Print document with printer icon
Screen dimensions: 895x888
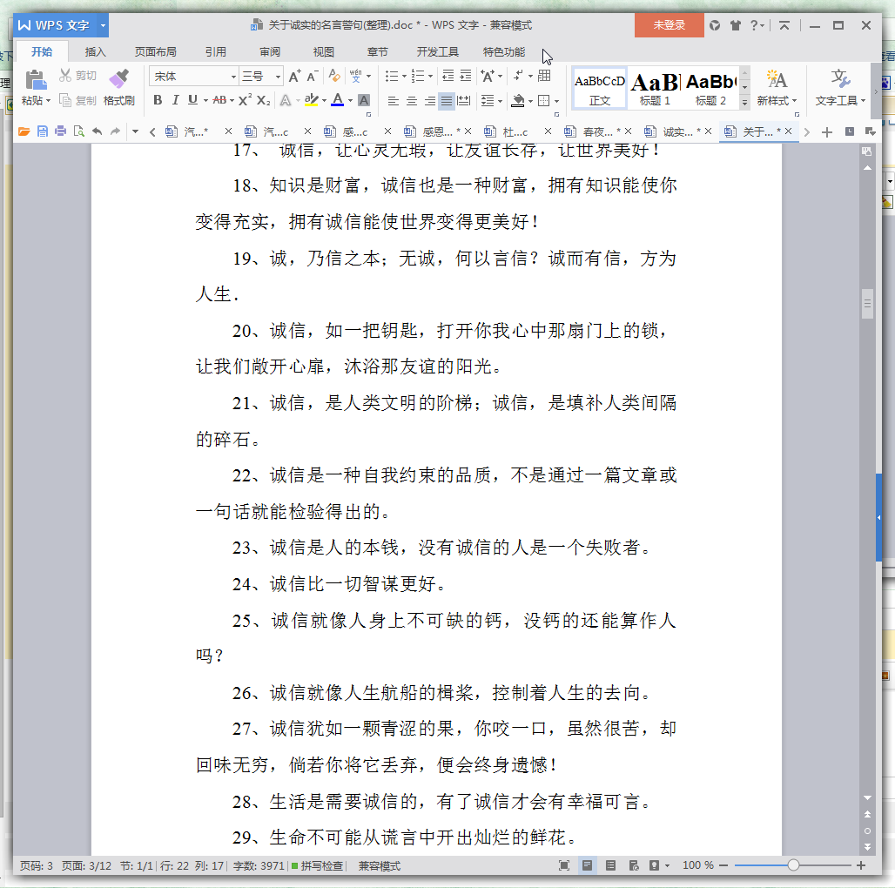(x=60, y=131)
